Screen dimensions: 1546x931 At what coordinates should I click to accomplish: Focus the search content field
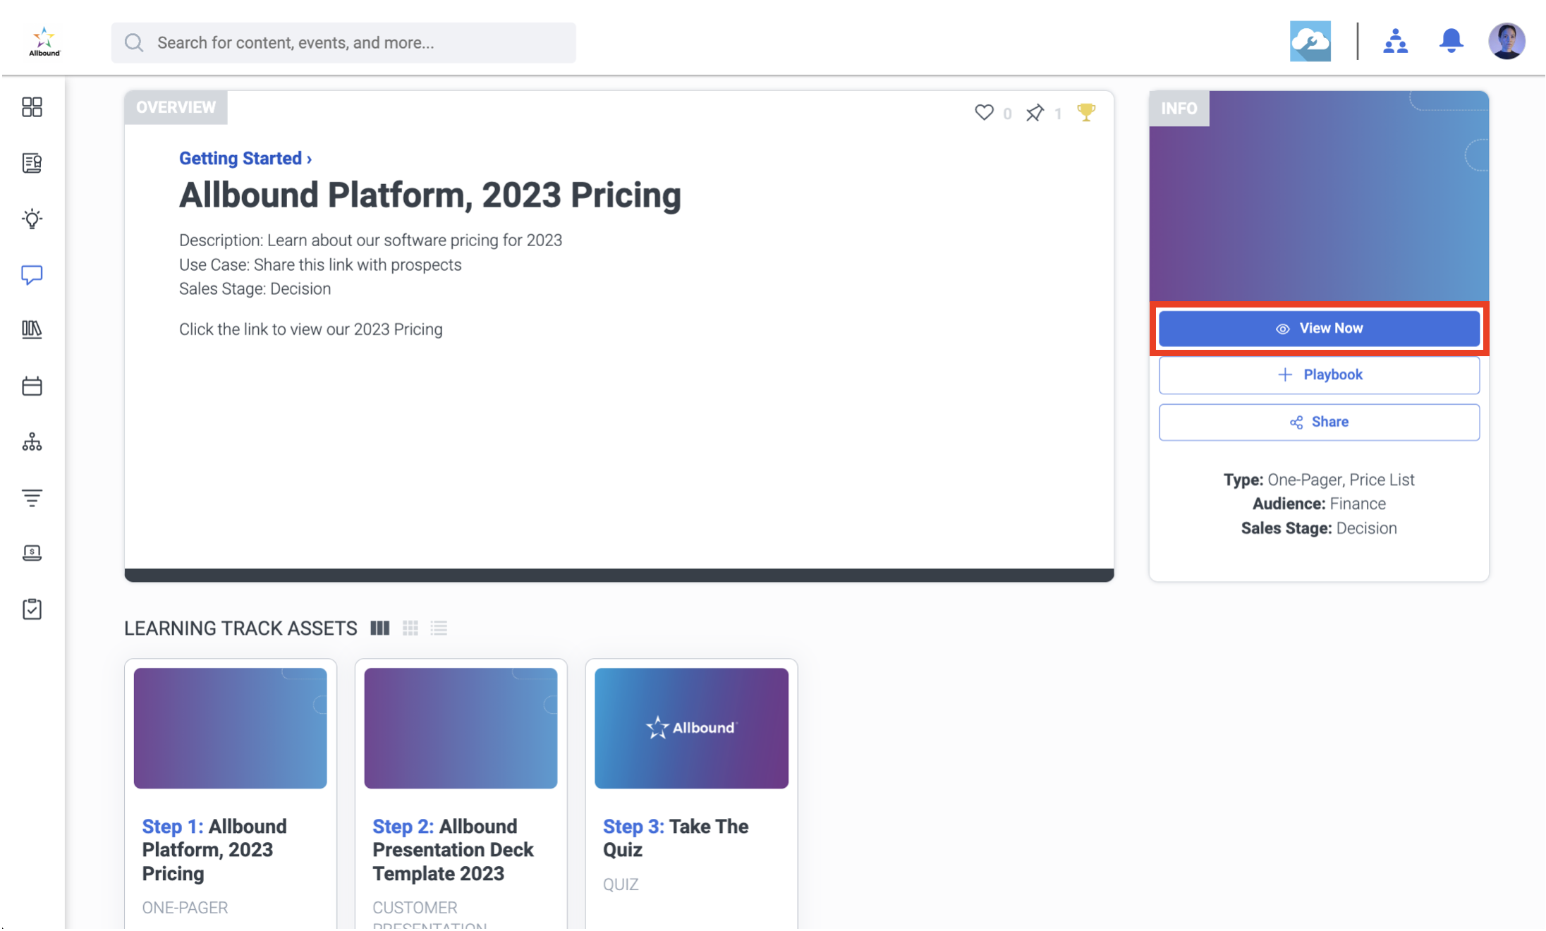click(343, 42)
